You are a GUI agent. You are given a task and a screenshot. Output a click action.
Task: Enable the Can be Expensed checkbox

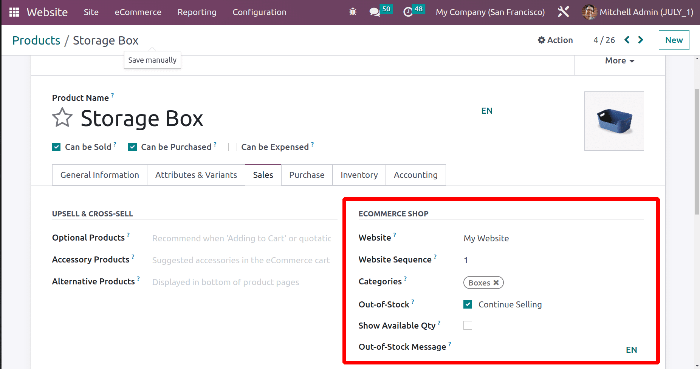tap(232, 147)
